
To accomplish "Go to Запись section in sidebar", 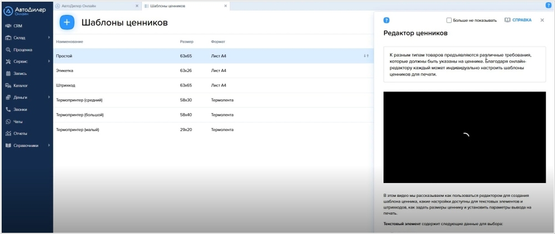I will pyautogui.click(x=20, y=73).
